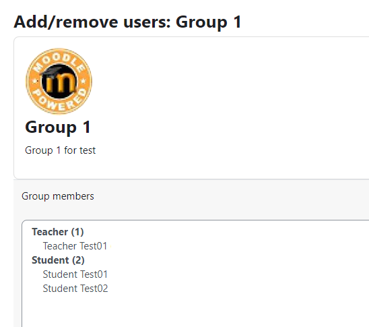Viewport: 369px width, 327px height.
Task: Click the Group members label
Action: [58, 196]
